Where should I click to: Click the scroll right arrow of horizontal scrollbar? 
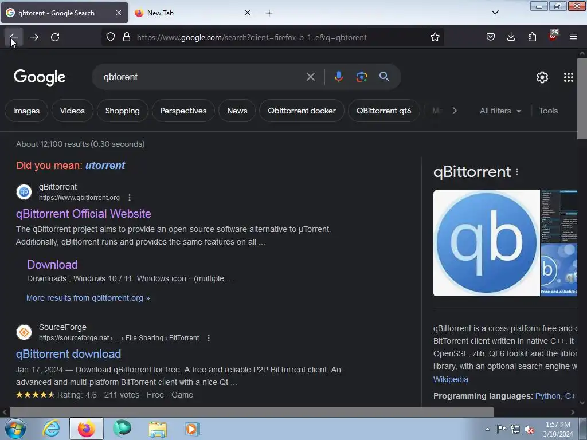(x=573, y=412)
